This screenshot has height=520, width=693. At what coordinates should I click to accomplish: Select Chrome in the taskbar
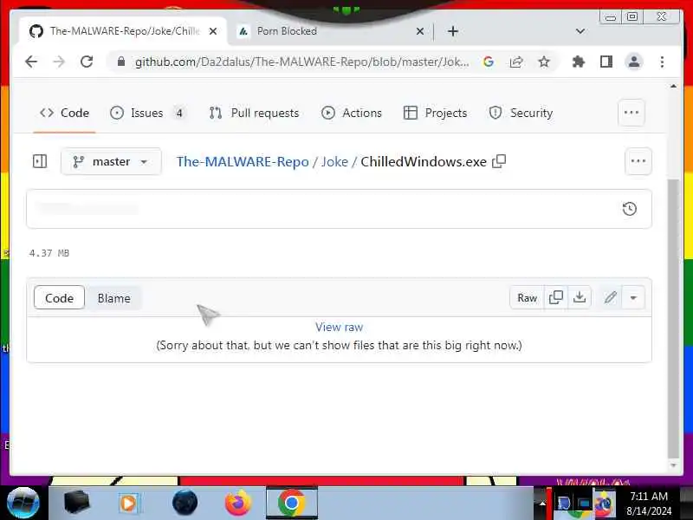[x=292, y=503]
